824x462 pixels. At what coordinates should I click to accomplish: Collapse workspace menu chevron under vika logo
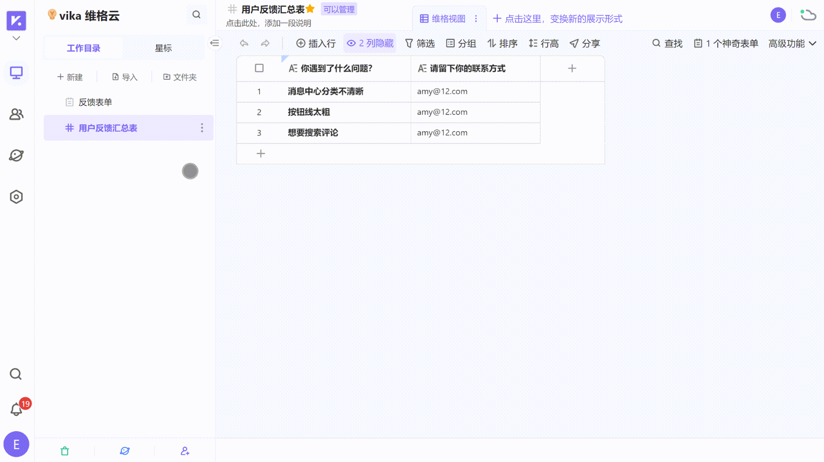16,38
